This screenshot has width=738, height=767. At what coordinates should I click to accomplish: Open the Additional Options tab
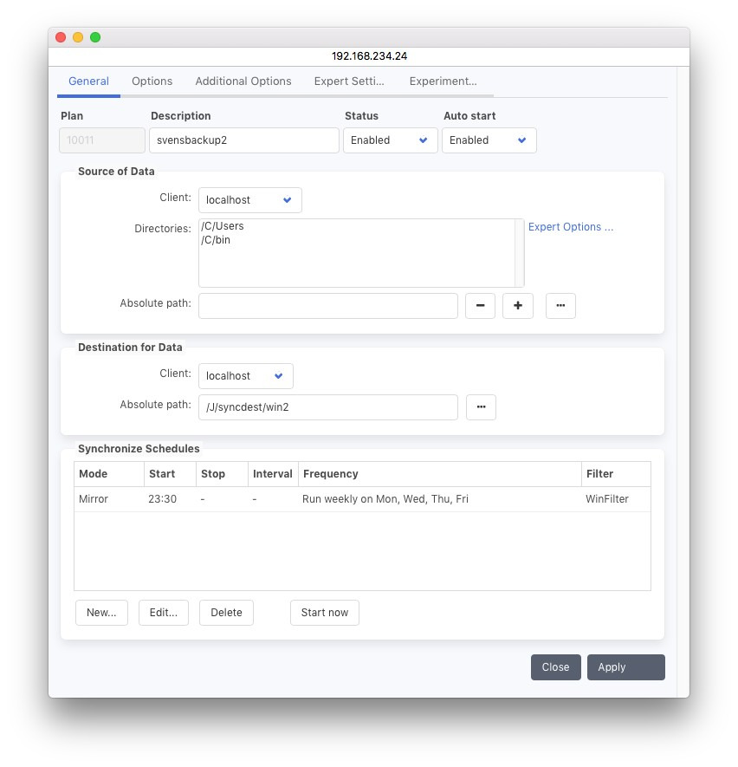click(x=243, y=81)
